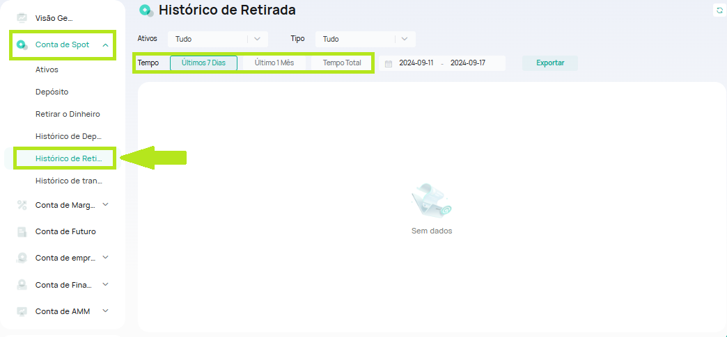Image resolution: width=727 pixels, height=337 pixels.
Task: Open the Tipo filter dropdown
Action: (x=366, y=40)
